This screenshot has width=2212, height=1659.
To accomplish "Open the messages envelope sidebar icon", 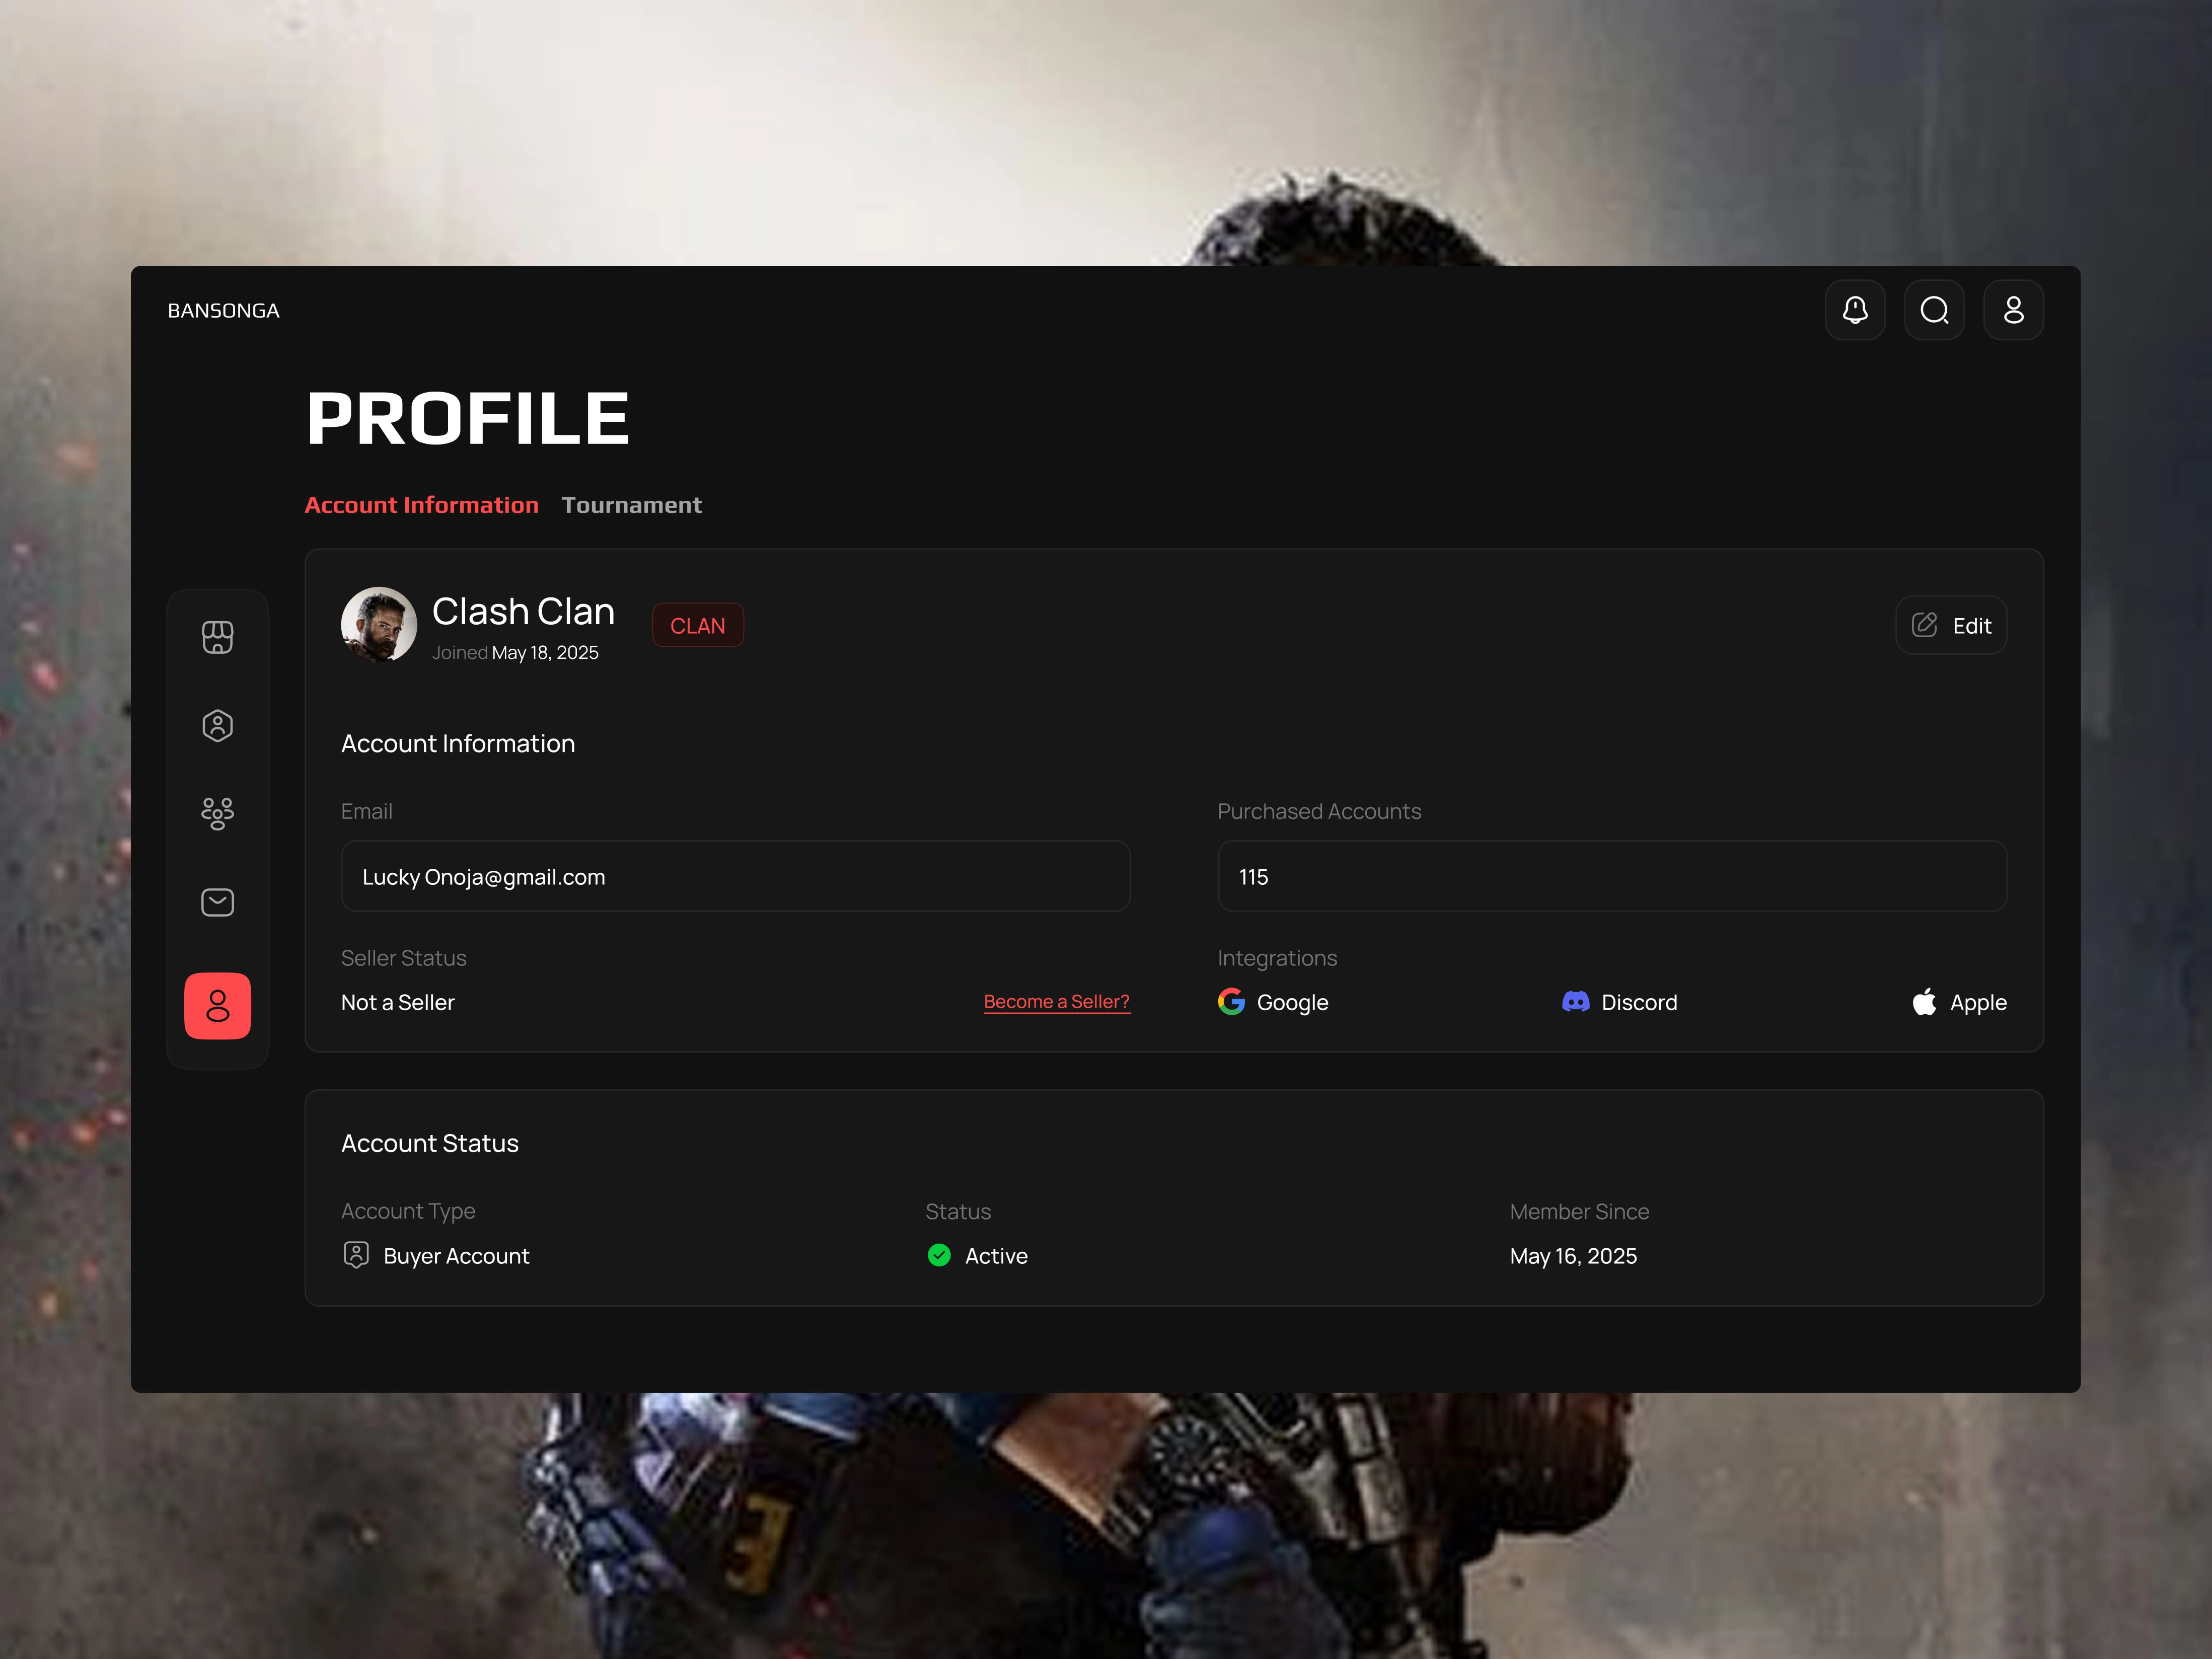I will 217,902.
